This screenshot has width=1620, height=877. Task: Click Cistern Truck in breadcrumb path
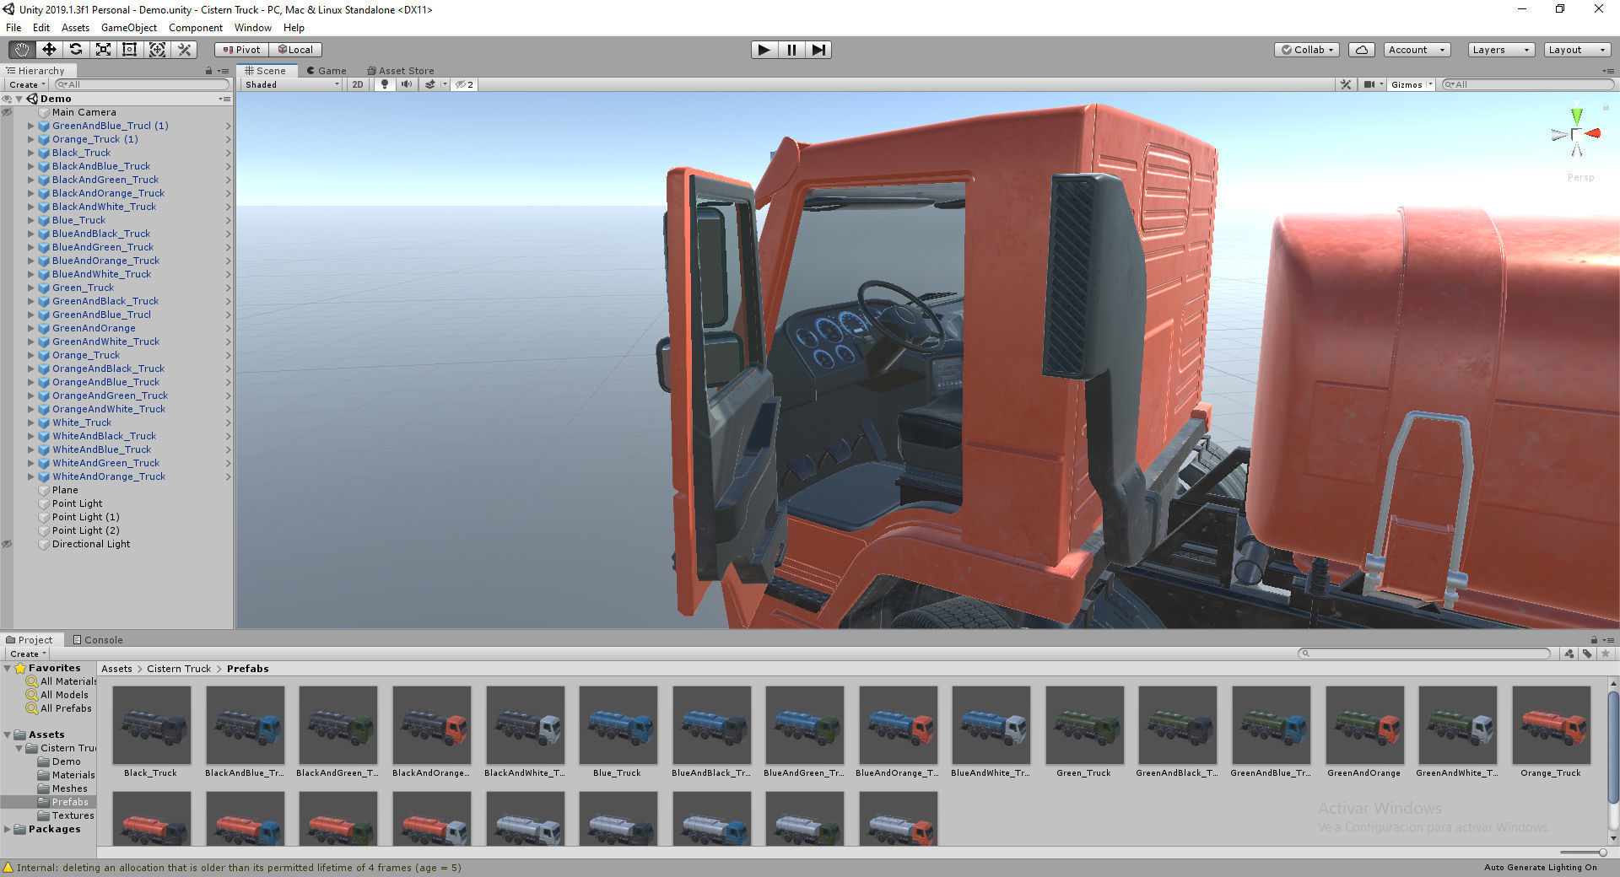(x=179, y=669)
